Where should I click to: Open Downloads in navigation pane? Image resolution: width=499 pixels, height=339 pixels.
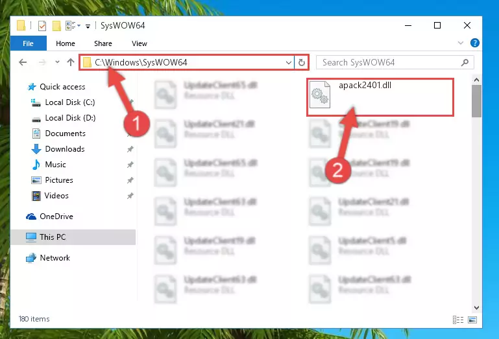(x=65, y=149)
